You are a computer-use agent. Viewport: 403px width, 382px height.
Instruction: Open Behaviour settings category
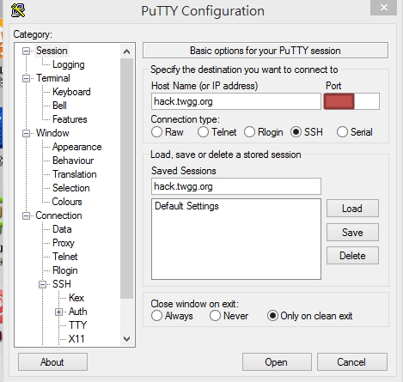tap(73, 161)
